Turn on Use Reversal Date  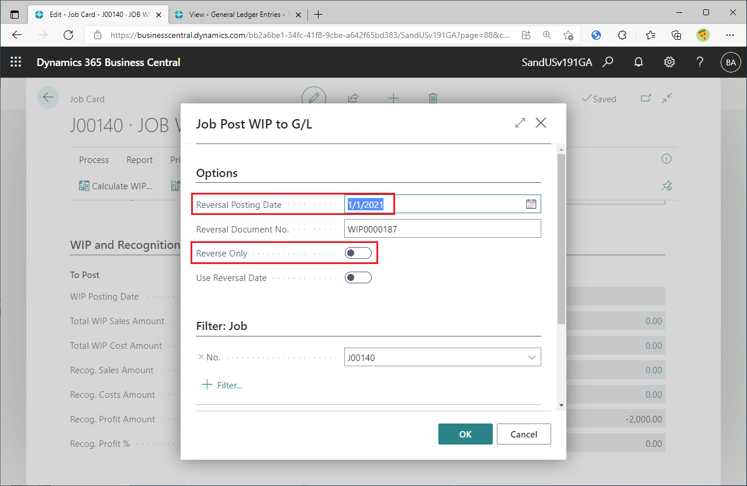pyautogui.click(x=358, y=277)
